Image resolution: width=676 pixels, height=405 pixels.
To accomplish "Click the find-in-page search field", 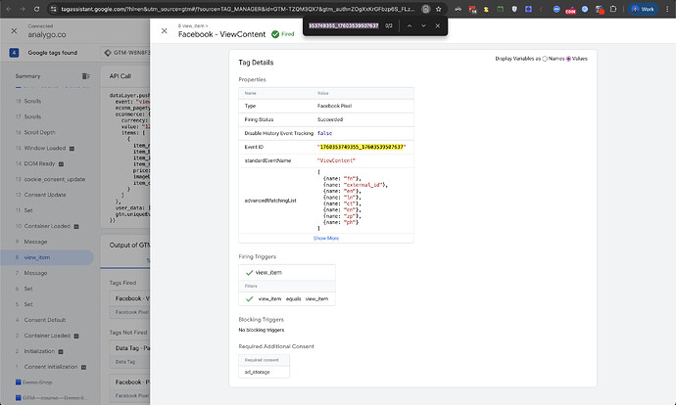I will [x=344, y=25].
